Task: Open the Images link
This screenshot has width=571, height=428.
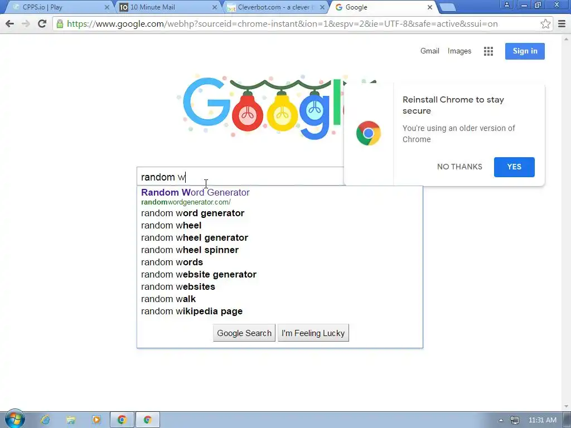Action: 459,51
